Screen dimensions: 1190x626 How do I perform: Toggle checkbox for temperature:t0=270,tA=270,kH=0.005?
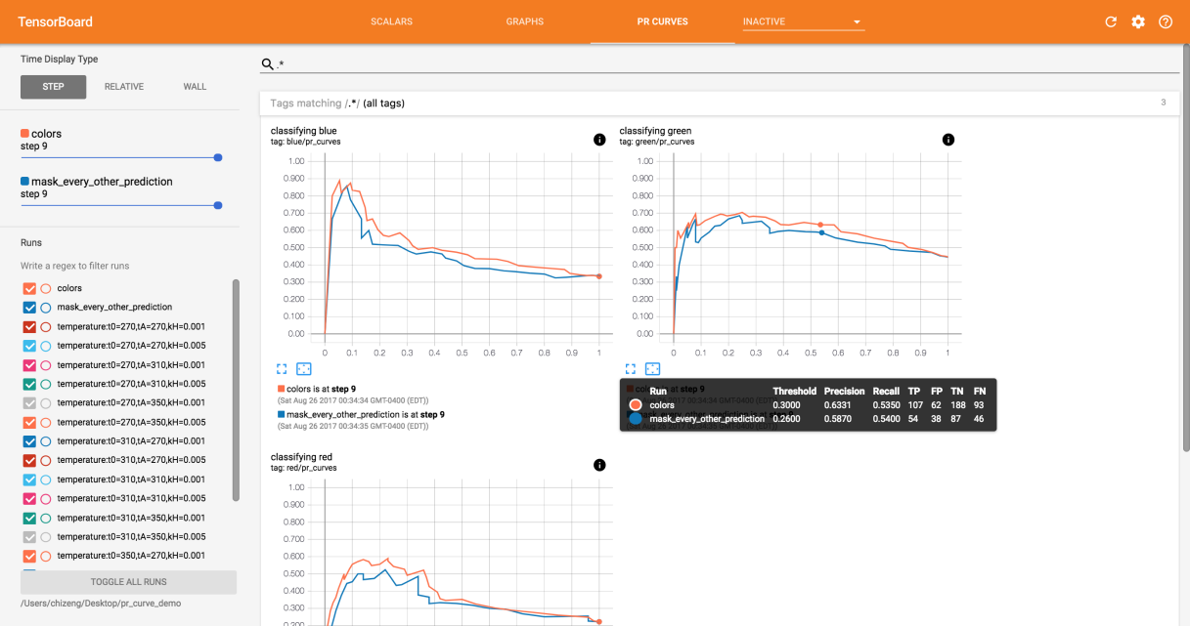pyautogui.click(x=29, y=346)
